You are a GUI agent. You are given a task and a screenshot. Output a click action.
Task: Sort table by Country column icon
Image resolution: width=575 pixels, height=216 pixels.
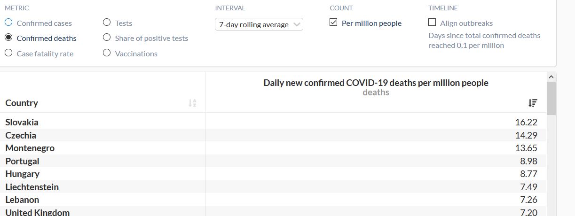[x=192, y=103]
